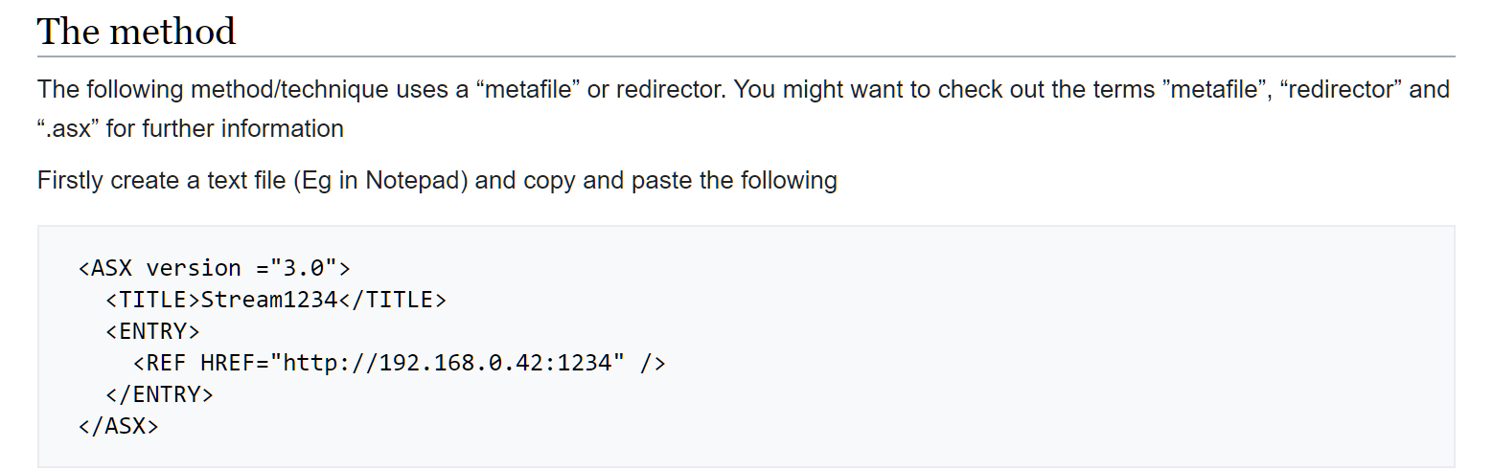Click the <TITLE>Stream1234</TITLE> code line
The width and height of the screenshot is (1493, 470).
click(x=276, y=300)
